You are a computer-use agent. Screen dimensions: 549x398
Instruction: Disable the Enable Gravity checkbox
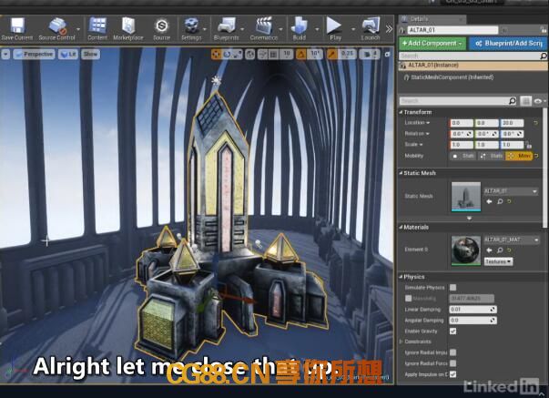coord(452,332)
